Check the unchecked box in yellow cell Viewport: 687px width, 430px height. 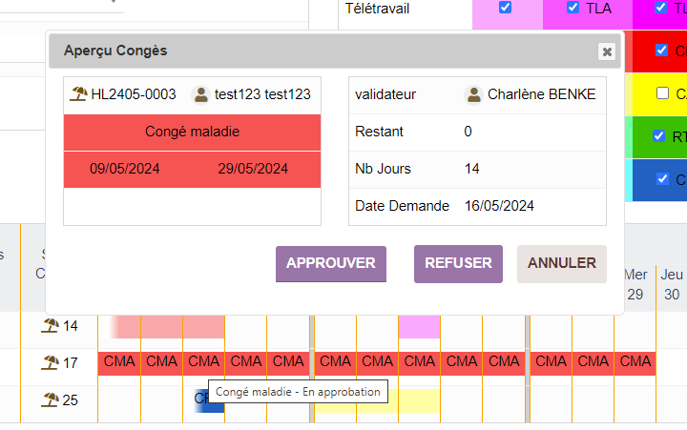(662, 93)
